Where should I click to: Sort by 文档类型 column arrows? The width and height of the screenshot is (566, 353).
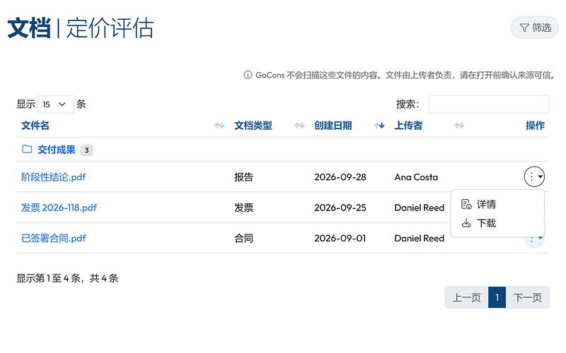(299, 126)
